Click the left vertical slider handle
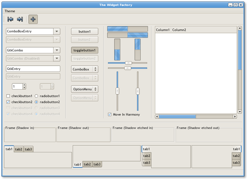The width and height of the screenshot is (247, 179). 117,91
